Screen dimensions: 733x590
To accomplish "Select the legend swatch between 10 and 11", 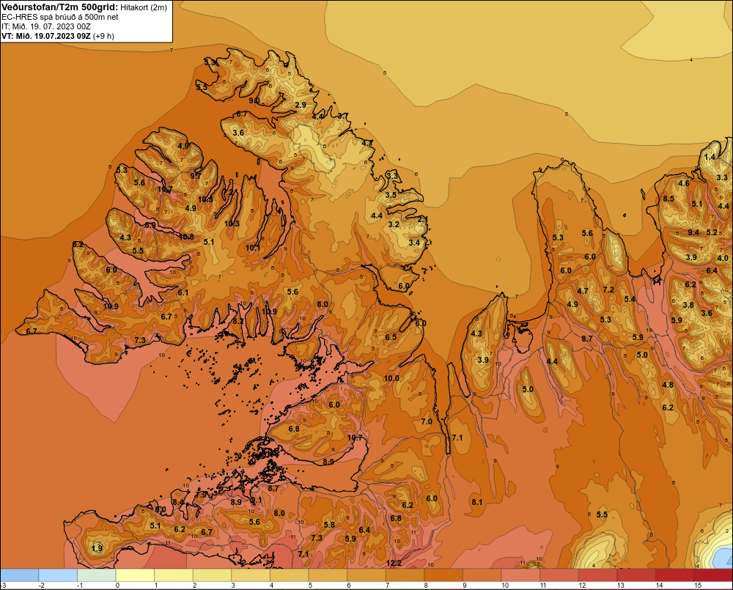I will pyautogui.click(x=520, y=575).
